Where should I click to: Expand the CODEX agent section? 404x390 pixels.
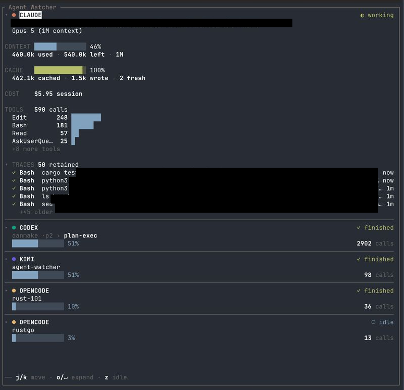point(7,228)
